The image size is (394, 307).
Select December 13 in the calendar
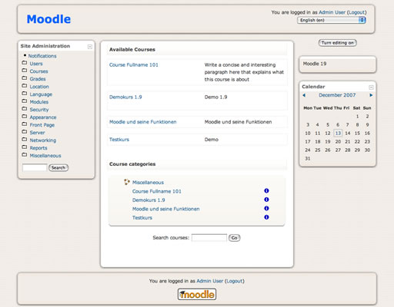[x=338, y=133]
